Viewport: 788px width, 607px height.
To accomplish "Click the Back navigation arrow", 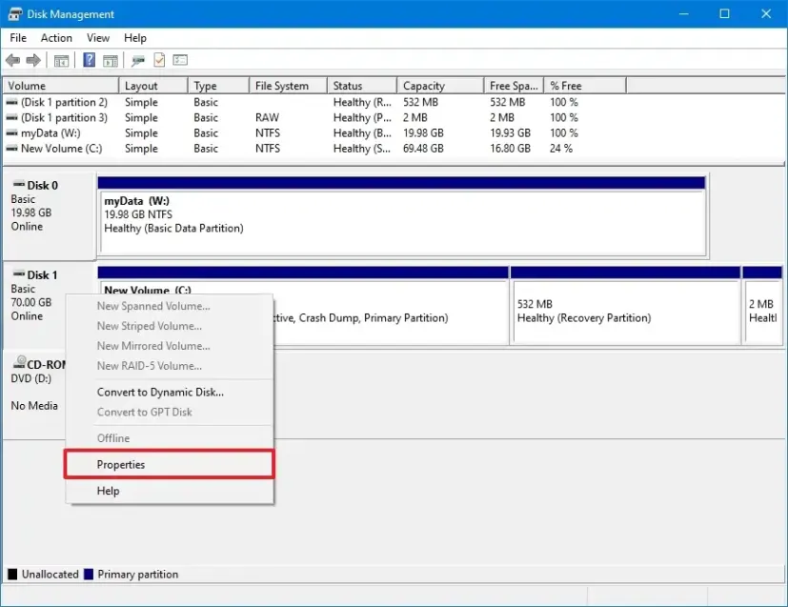I will pyautogui.click(x=12, y=60).
